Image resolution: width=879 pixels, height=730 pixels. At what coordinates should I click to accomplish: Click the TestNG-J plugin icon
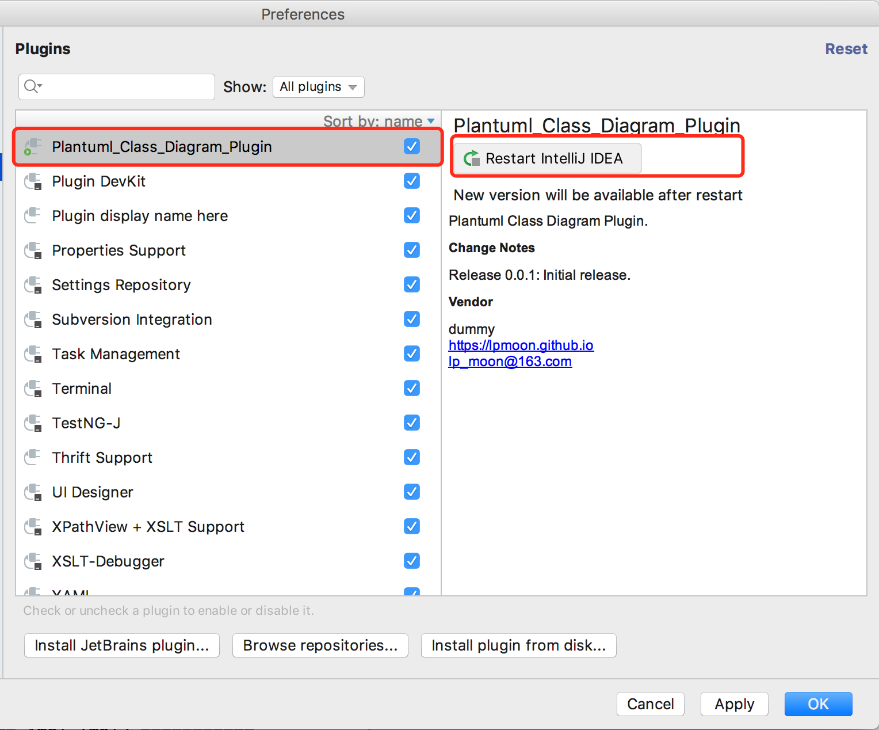click(33, 423)
